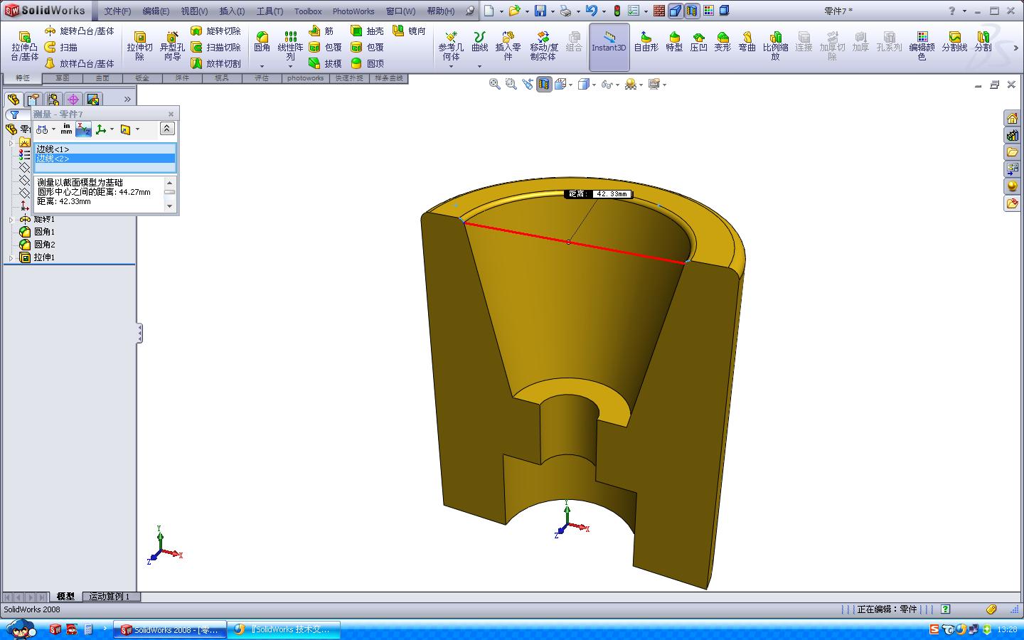Viewport: 1024px width, 640px height.
Task: Choose the 比例缩放 scale tool
Action: coord(775,46)
